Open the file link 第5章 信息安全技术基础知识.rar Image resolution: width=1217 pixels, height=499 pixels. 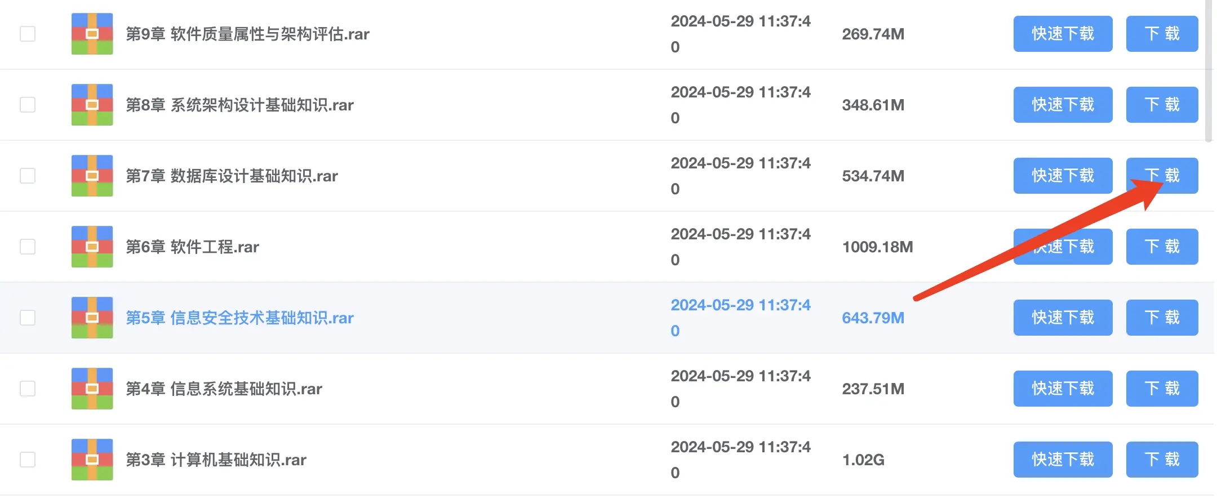(x=239, y=318)
